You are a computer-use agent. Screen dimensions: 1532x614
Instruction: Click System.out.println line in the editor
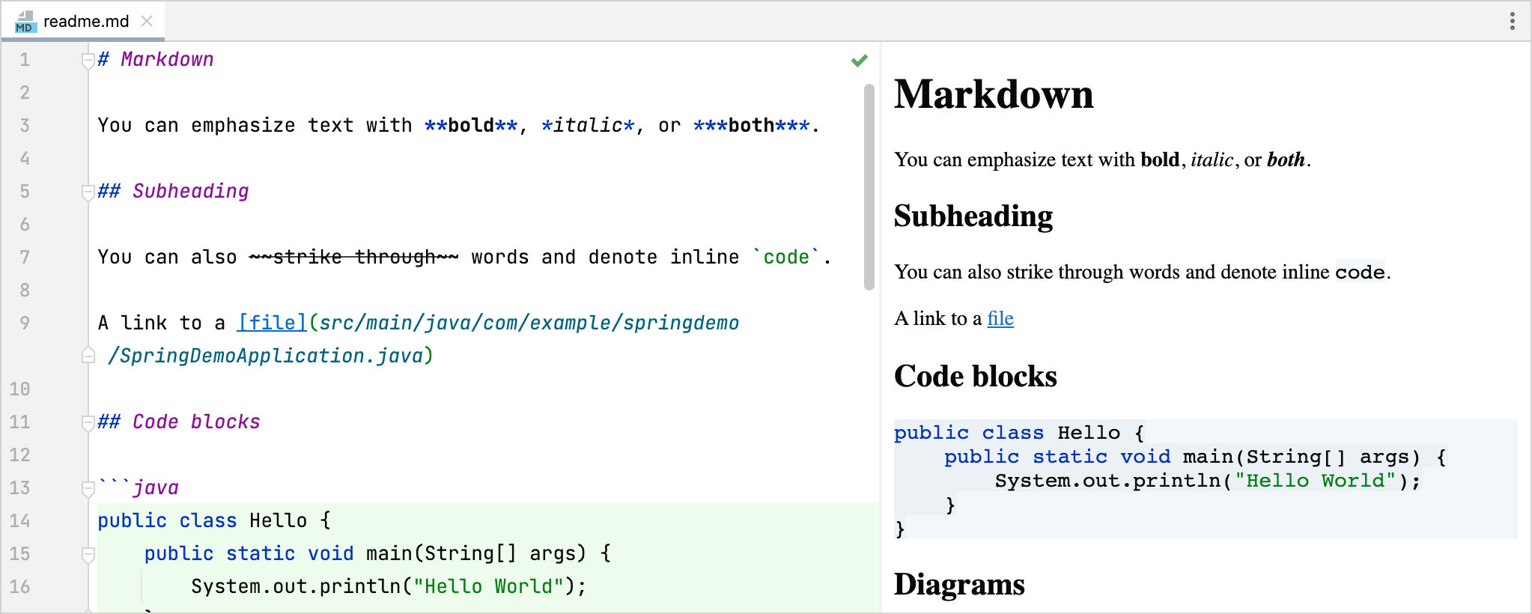[389, 586]
